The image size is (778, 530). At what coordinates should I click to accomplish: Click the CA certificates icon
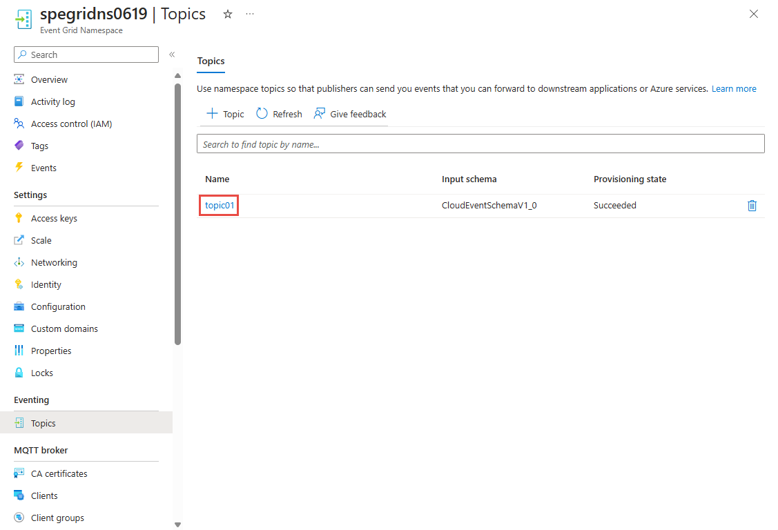pos(19,473)
